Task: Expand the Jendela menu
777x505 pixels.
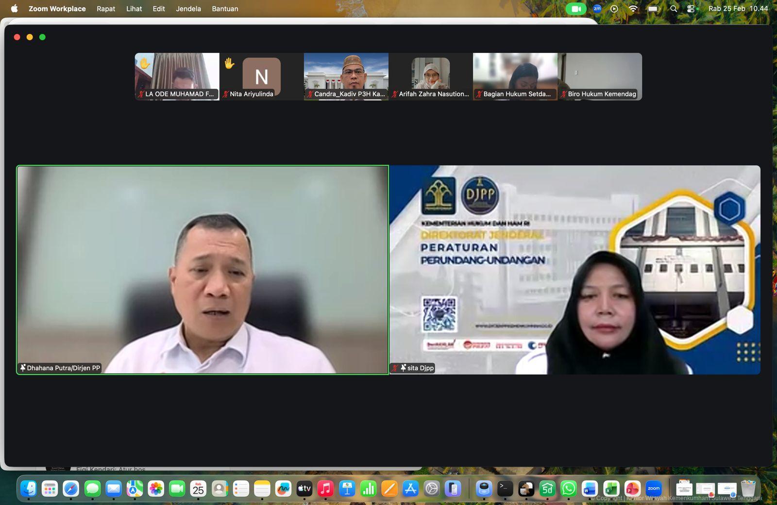Action: tap(188, 9)
